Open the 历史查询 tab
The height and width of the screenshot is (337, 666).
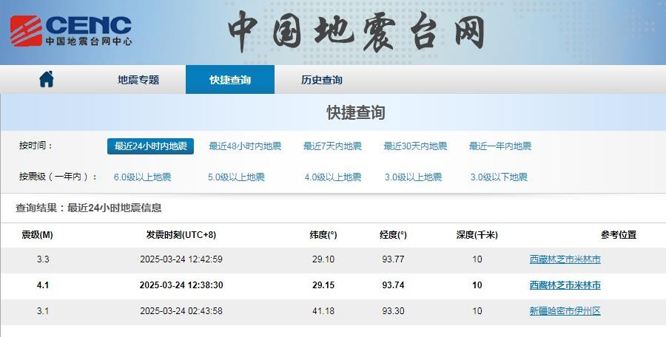click(321, 80)
